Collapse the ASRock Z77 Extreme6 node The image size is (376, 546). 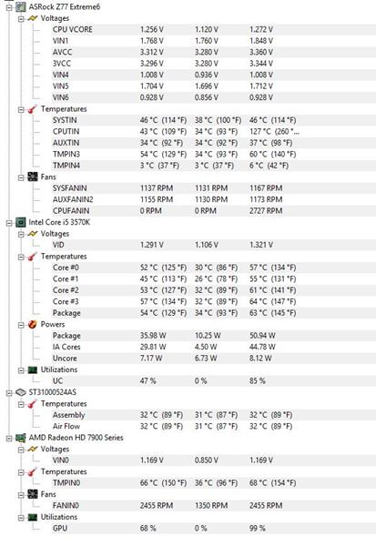pyautogui.click(x=9, y=7)
